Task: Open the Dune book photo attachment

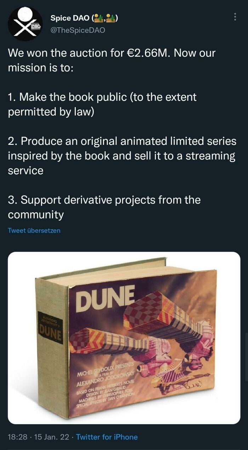Action: coord(124,338)
